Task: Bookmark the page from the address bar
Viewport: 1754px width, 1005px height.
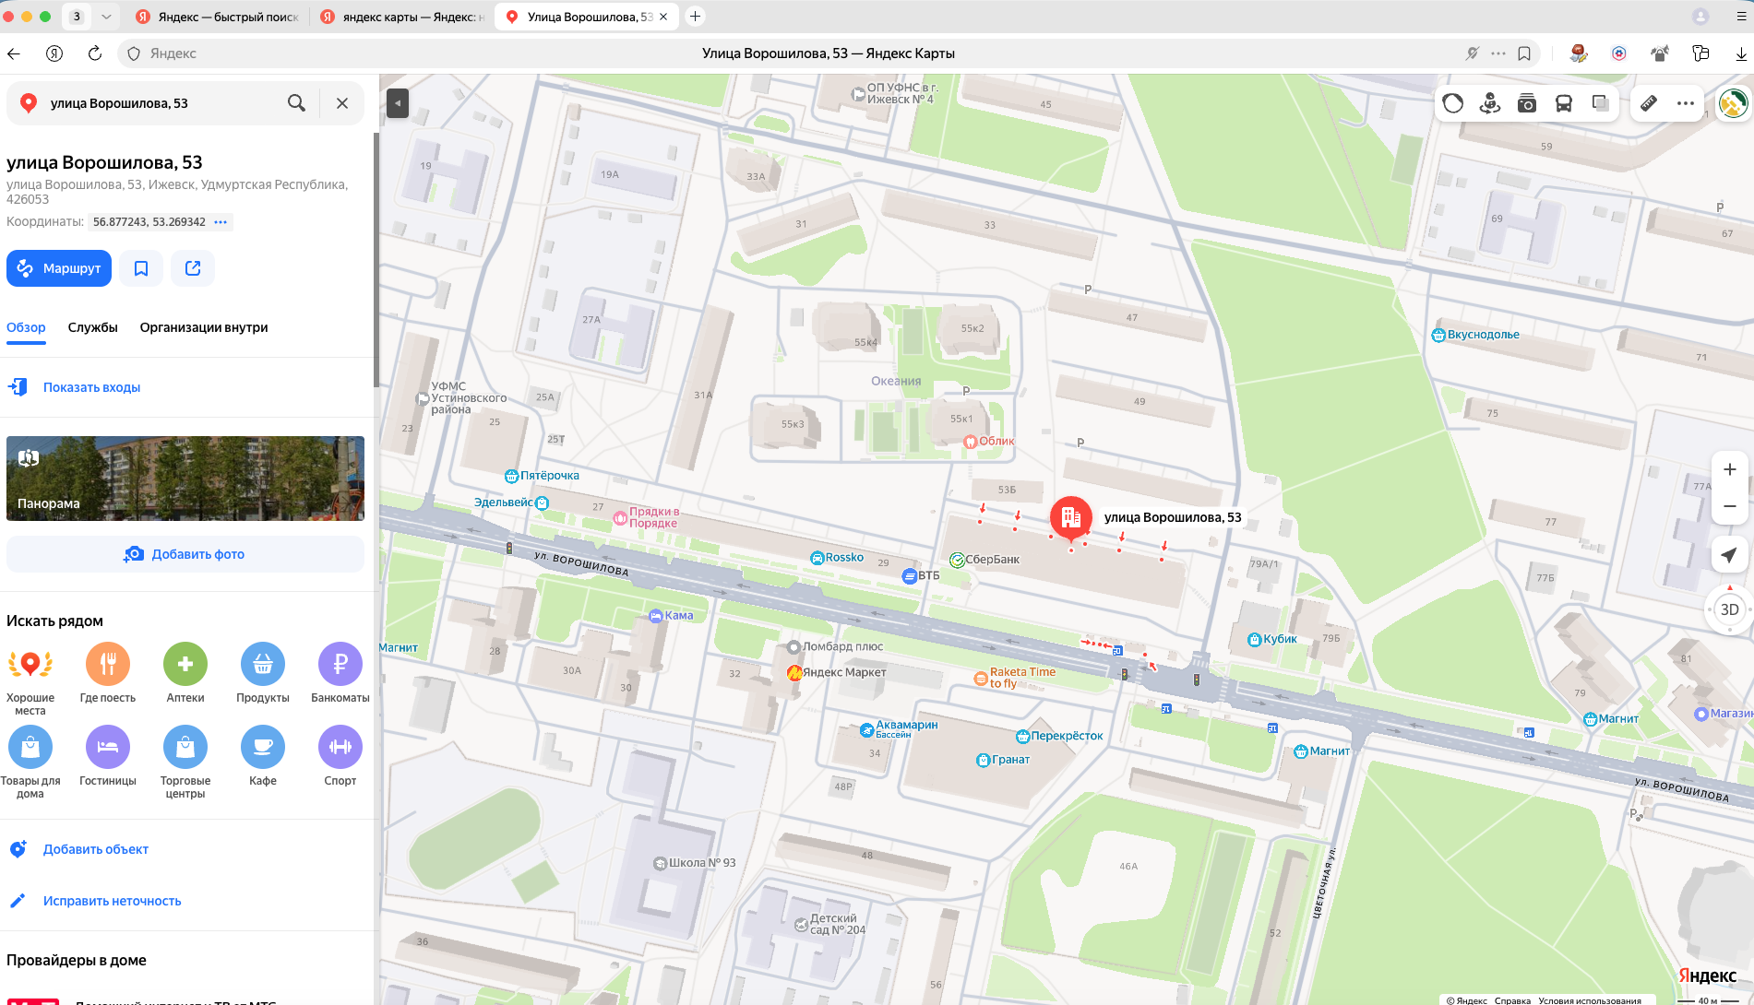Action: [1524, 53]
